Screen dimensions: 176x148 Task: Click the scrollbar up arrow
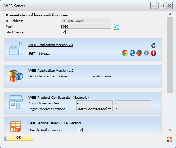point(170,15)
